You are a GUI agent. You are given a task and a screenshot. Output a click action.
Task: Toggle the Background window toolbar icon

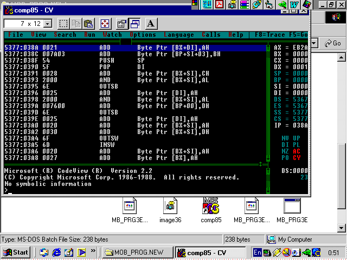134,24
